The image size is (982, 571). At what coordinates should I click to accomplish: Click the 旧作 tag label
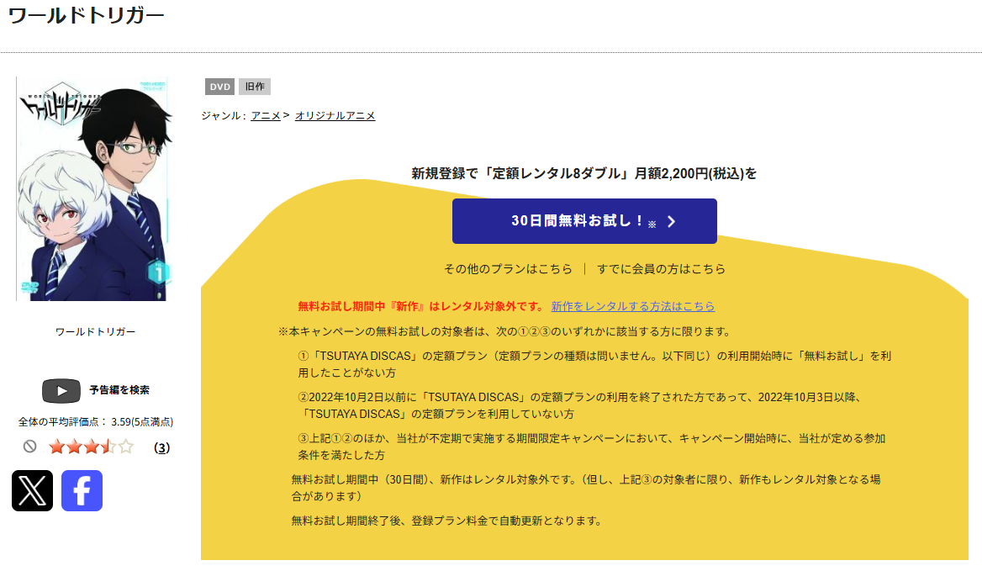point(255,87)
